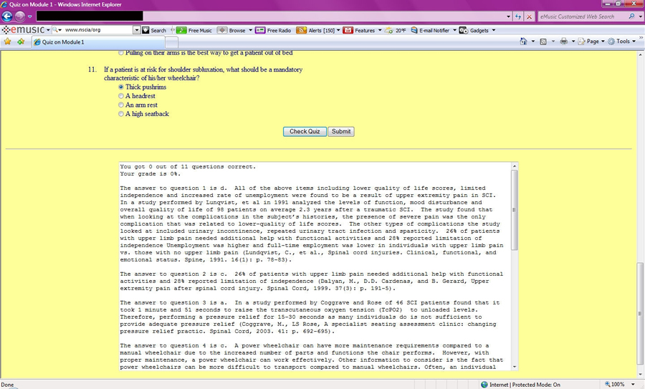Go back with the browser Back arrow

[x=7, y=16]
